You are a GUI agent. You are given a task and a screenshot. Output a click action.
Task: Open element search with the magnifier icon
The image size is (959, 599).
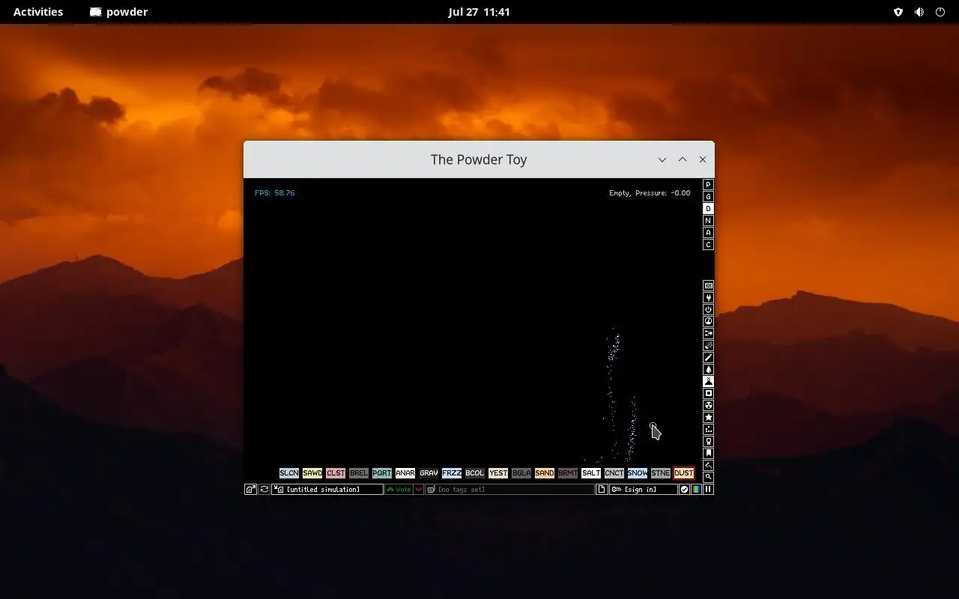pos(708,478)
